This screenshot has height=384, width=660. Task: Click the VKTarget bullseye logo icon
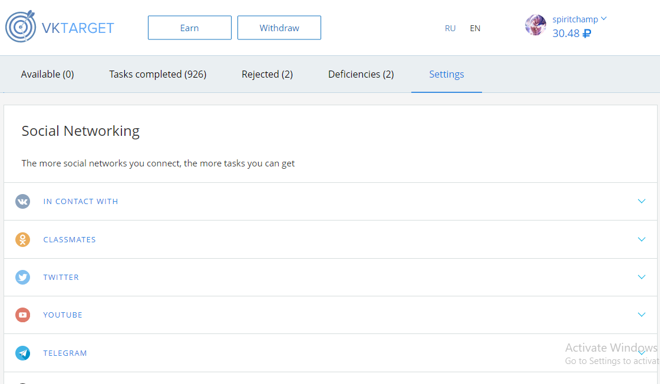pos(20,26)
